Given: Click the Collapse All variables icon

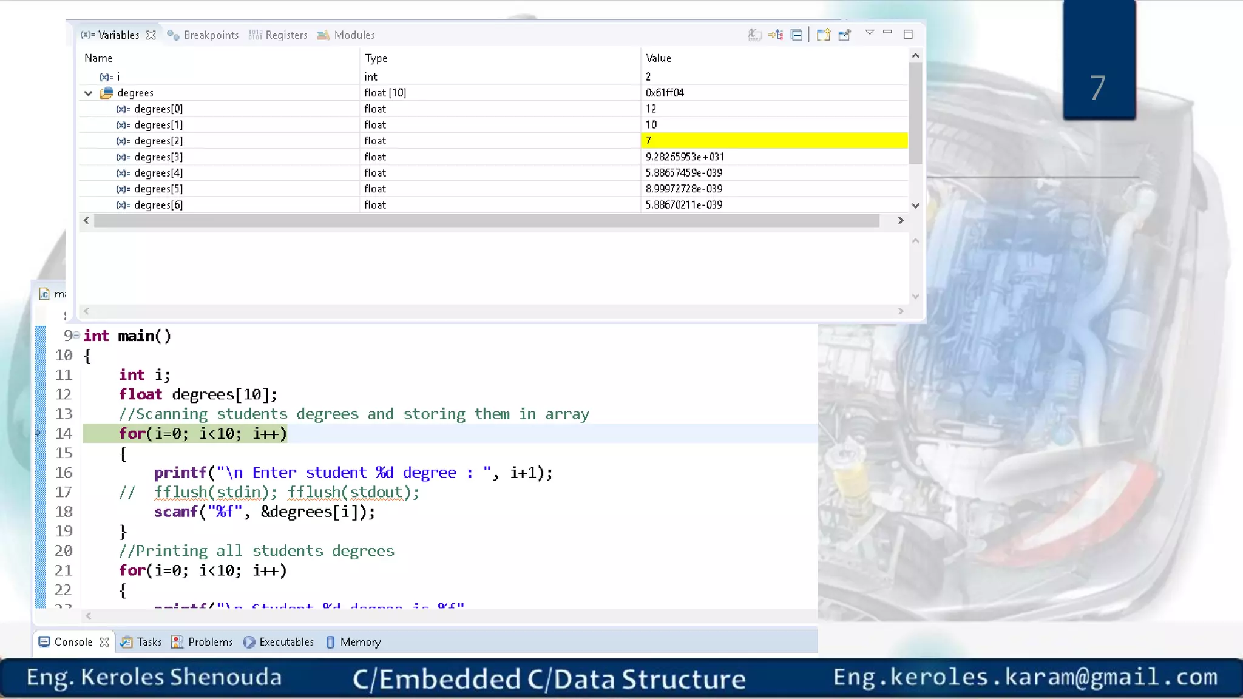Looking at the screenshot, I should (x=797, y=35).
